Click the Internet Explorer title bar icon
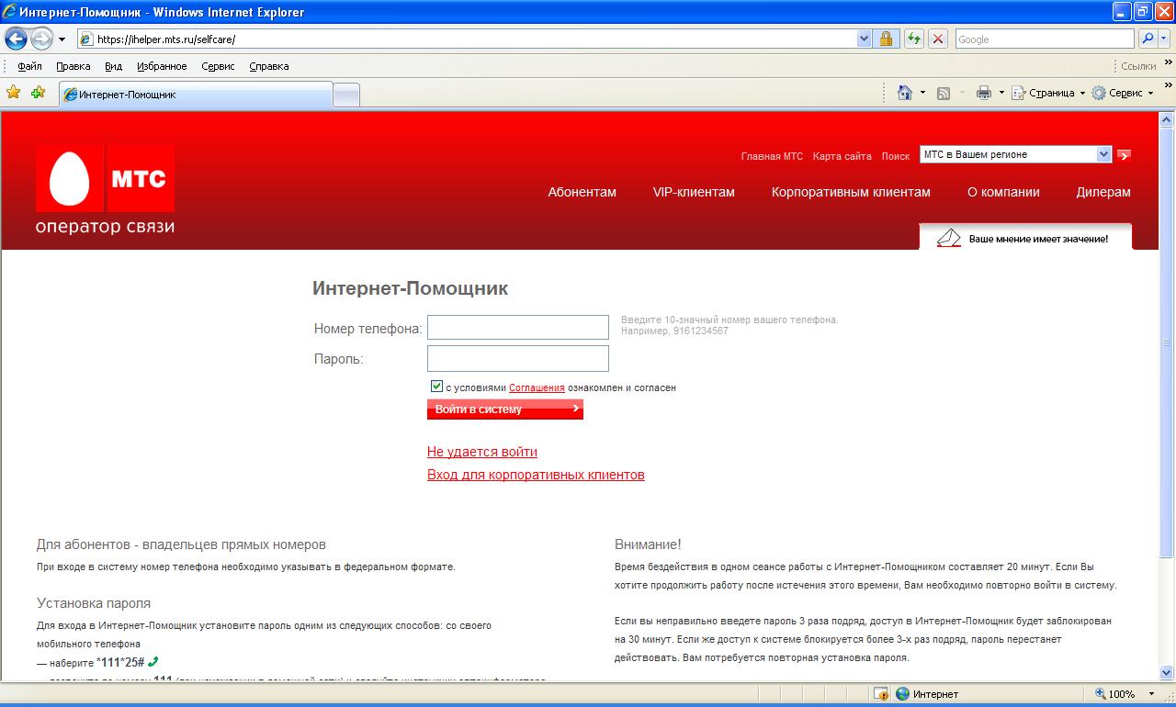The width and height of the screenshot is (1176, 707). point(10,12)
